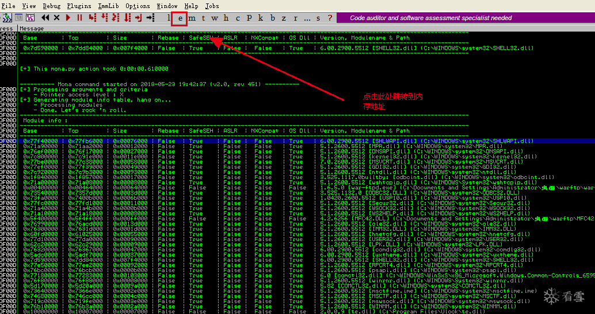Select the SHLWAPI.dll module row
595x314 pixels.
[x=307, y=141]
